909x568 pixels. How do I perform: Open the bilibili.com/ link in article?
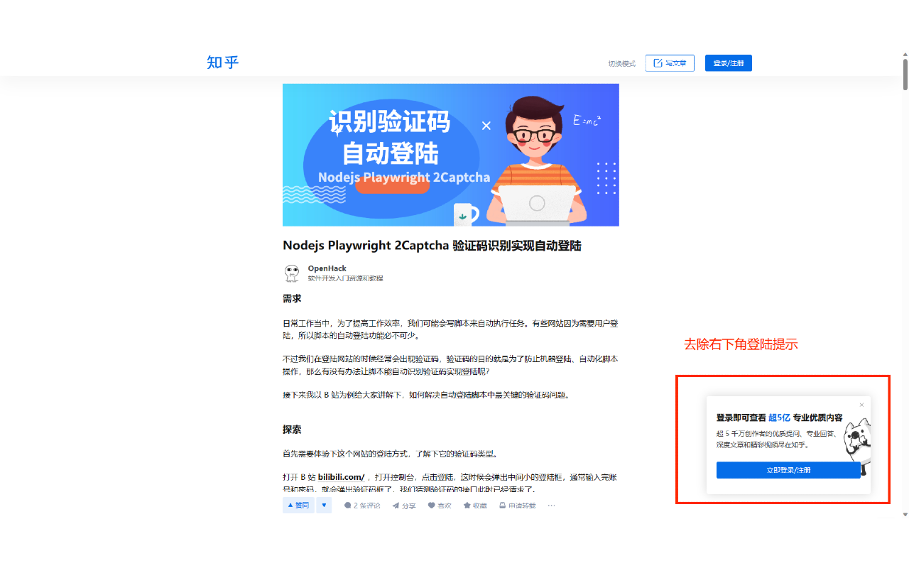pyautogui.click(x=341, y=476)
